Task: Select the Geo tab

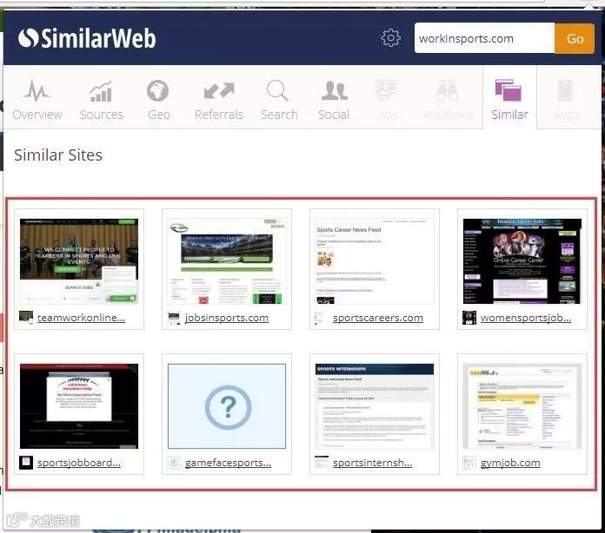Action: (x=158, y=100)
